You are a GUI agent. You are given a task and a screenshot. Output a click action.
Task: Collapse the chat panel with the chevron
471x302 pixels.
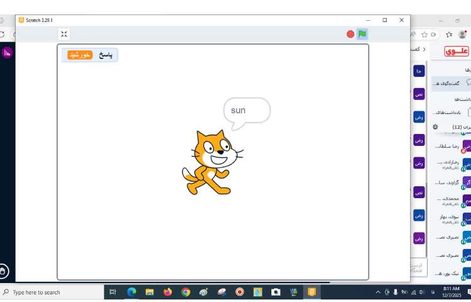click(423, 49)
